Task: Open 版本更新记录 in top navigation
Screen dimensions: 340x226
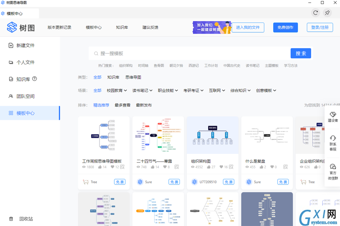Action: pyautogui.click(x=59, y=27)
